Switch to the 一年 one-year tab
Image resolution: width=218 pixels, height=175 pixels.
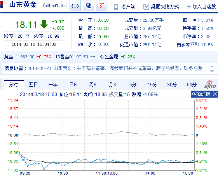coord(53,85)
